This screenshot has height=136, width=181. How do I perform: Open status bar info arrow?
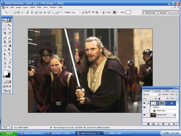[x=51, y=128]
